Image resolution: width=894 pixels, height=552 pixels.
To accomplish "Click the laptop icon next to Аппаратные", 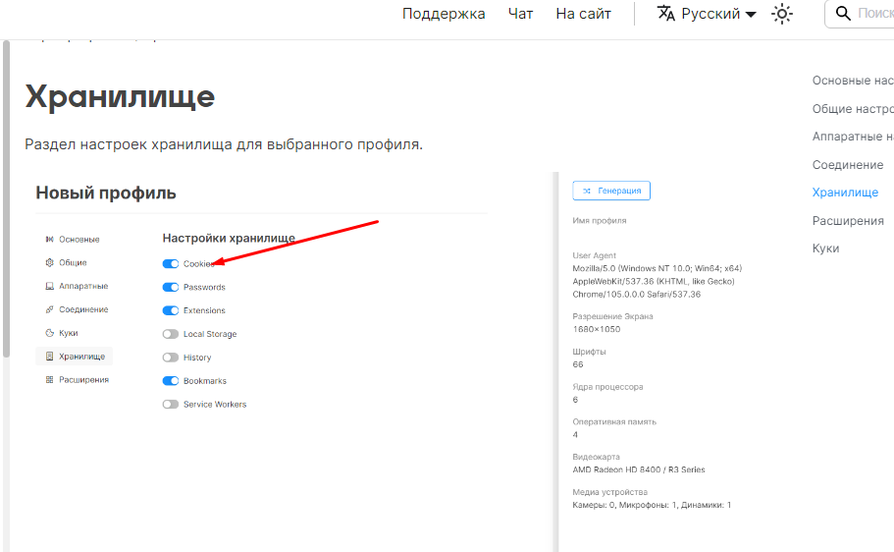I will (x=50, y=286).
